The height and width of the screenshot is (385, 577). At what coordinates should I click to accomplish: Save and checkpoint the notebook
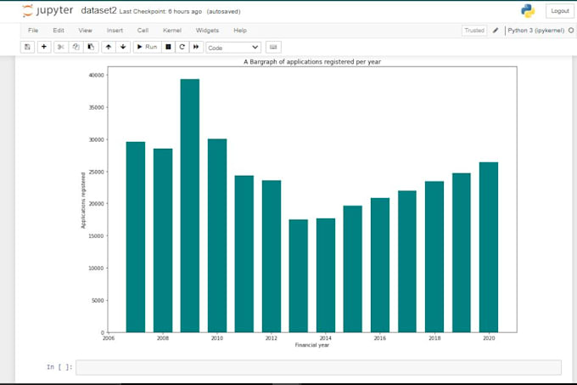[x=27, y=47]
